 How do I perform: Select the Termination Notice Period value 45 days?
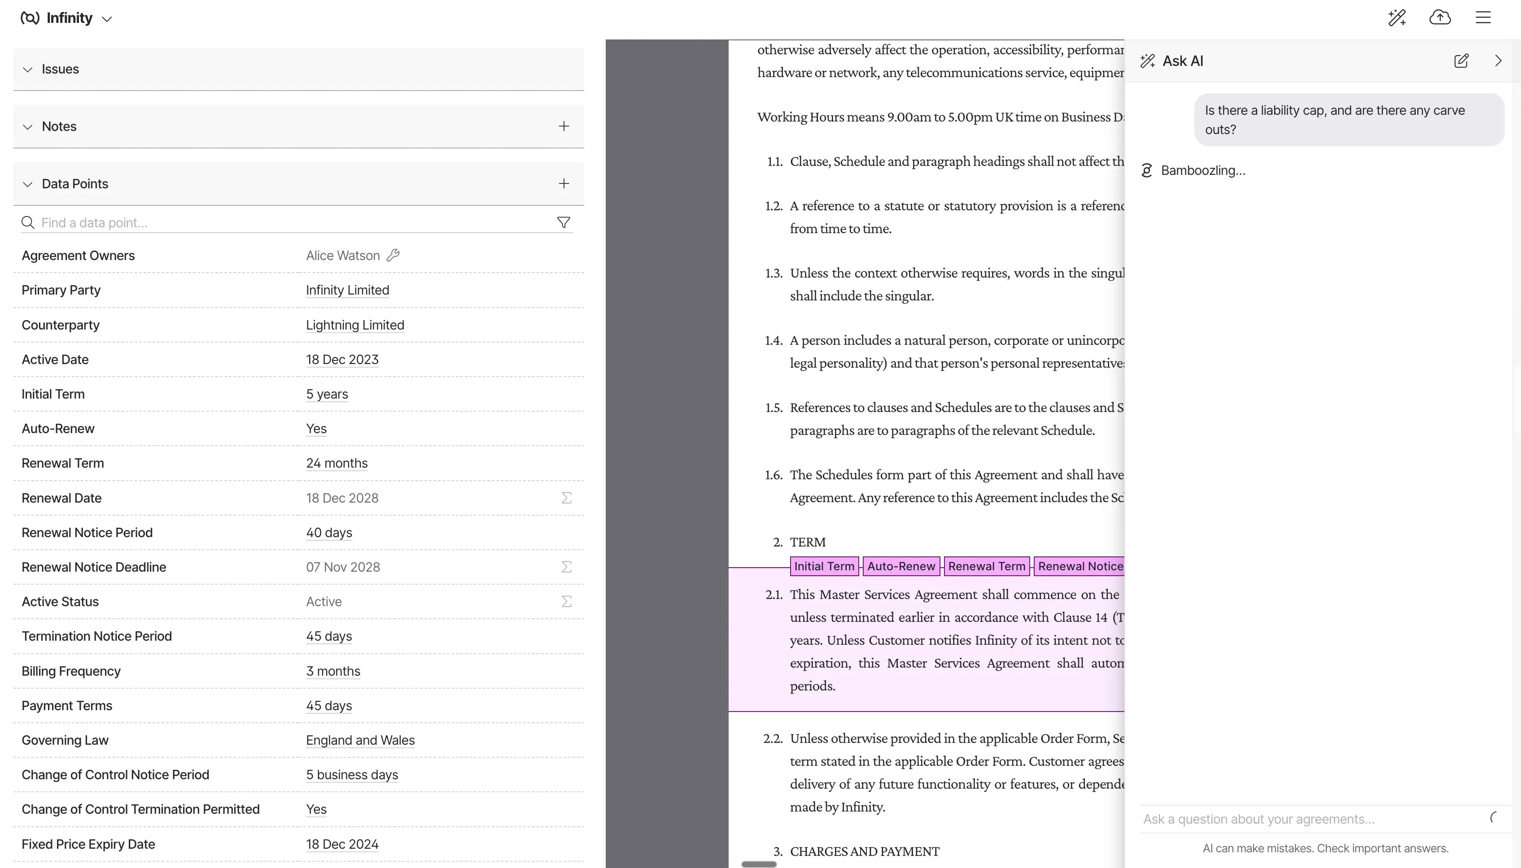pos(329,636)
